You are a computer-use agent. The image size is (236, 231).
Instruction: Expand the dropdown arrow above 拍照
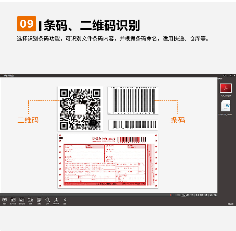click(x=14, y=195)
